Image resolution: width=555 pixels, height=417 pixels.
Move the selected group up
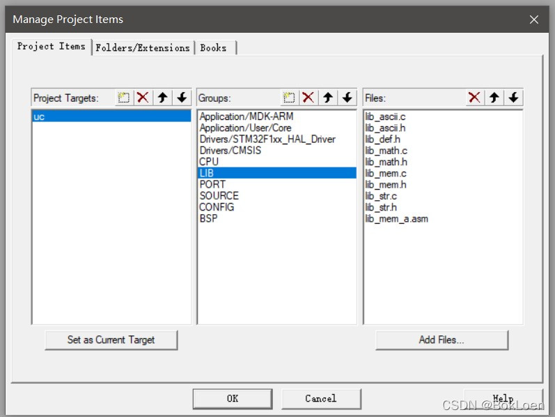click(328, 97)
